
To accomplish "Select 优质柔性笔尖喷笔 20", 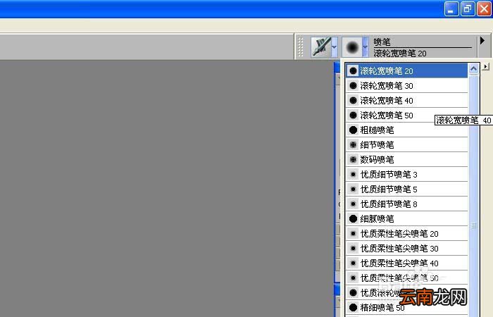I will click(x=406, y=233).
